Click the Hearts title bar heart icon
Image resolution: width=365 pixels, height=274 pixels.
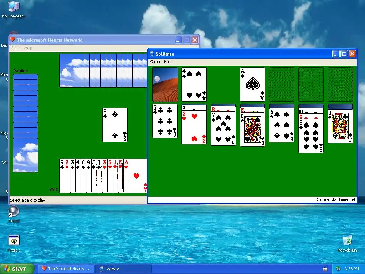[x=12, y=40]
